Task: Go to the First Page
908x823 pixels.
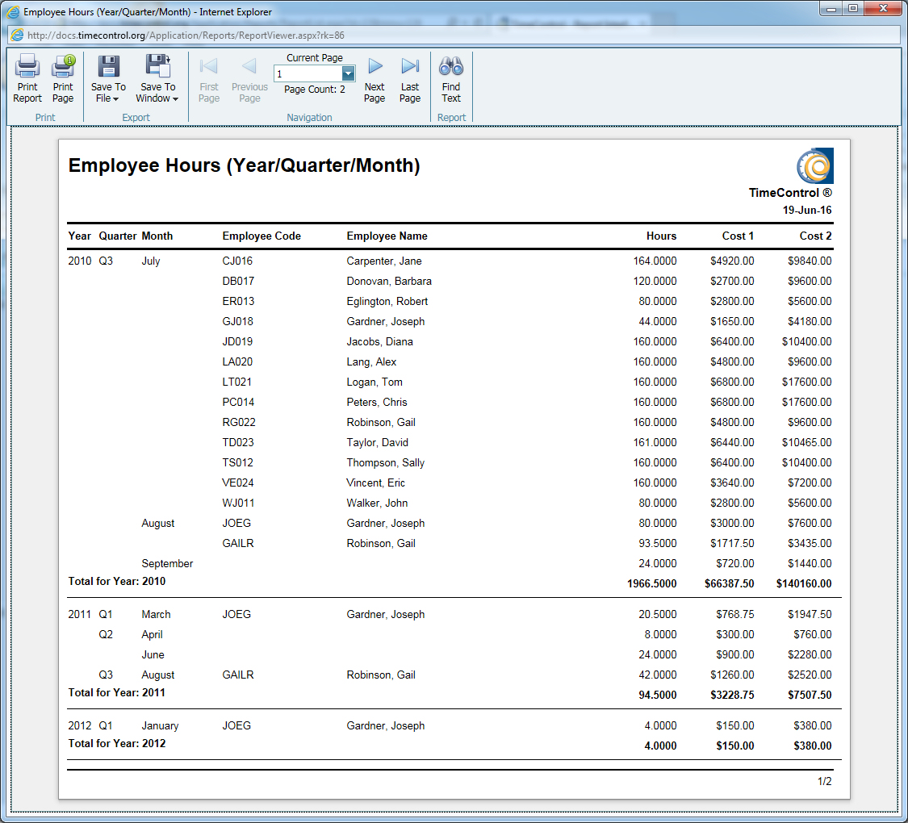Action: (x=208, y=79)
